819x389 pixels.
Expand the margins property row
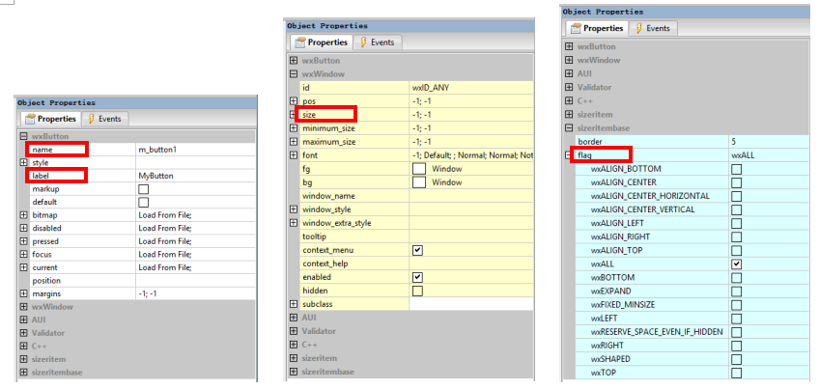[24, 293]
